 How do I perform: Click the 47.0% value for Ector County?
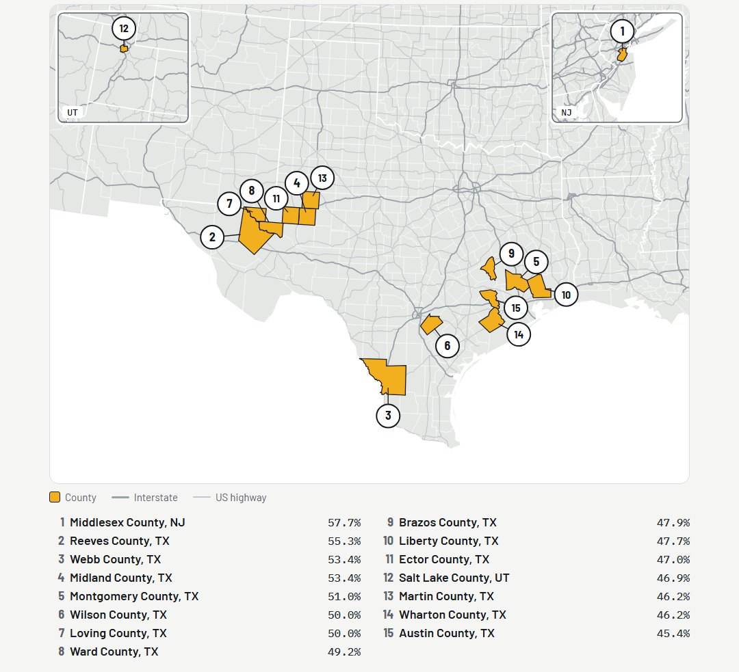(673, 560)
